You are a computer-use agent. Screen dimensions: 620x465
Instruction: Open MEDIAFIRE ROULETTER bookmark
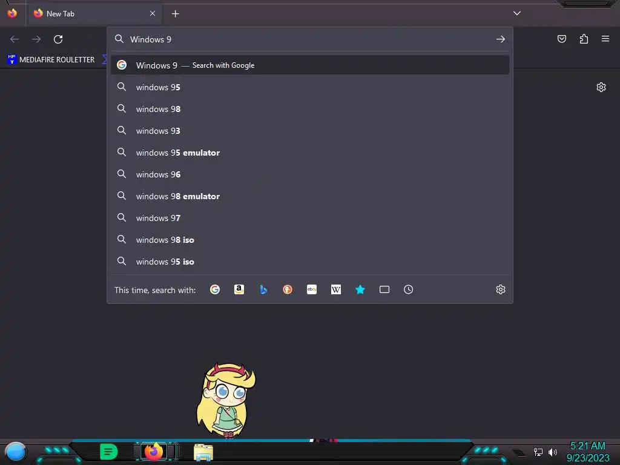pos(51,60)
